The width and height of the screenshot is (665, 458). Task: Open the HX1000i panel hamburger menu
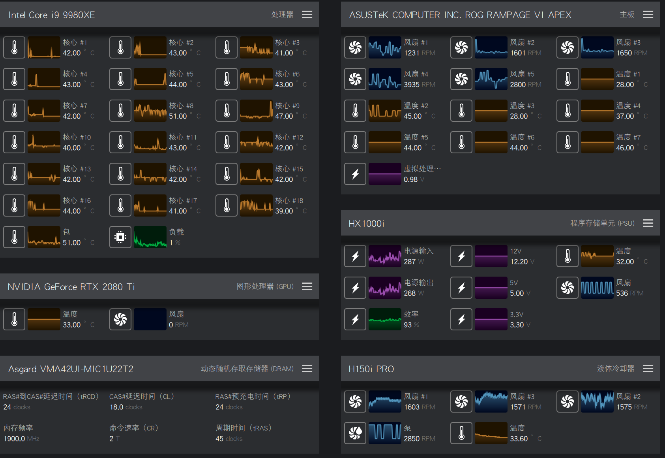tap(648, 223)
